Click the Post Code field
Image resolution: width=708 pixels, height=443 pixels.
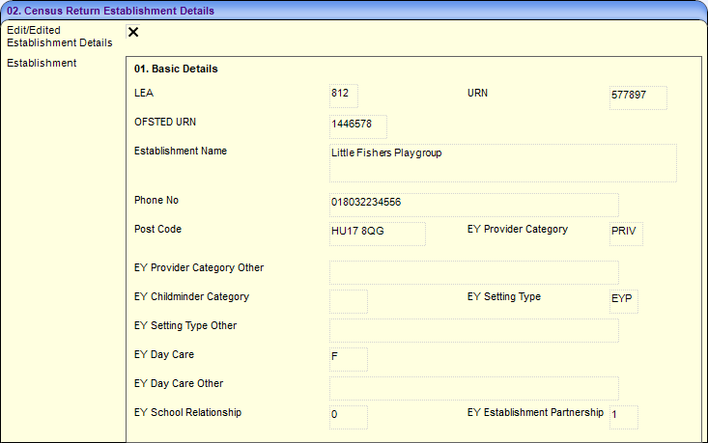[x=377, y=233]
